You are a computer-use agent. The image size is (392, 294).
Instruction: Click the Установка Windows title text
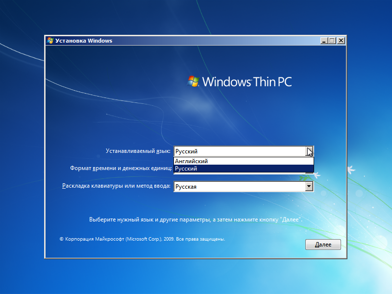pos(84,41)
